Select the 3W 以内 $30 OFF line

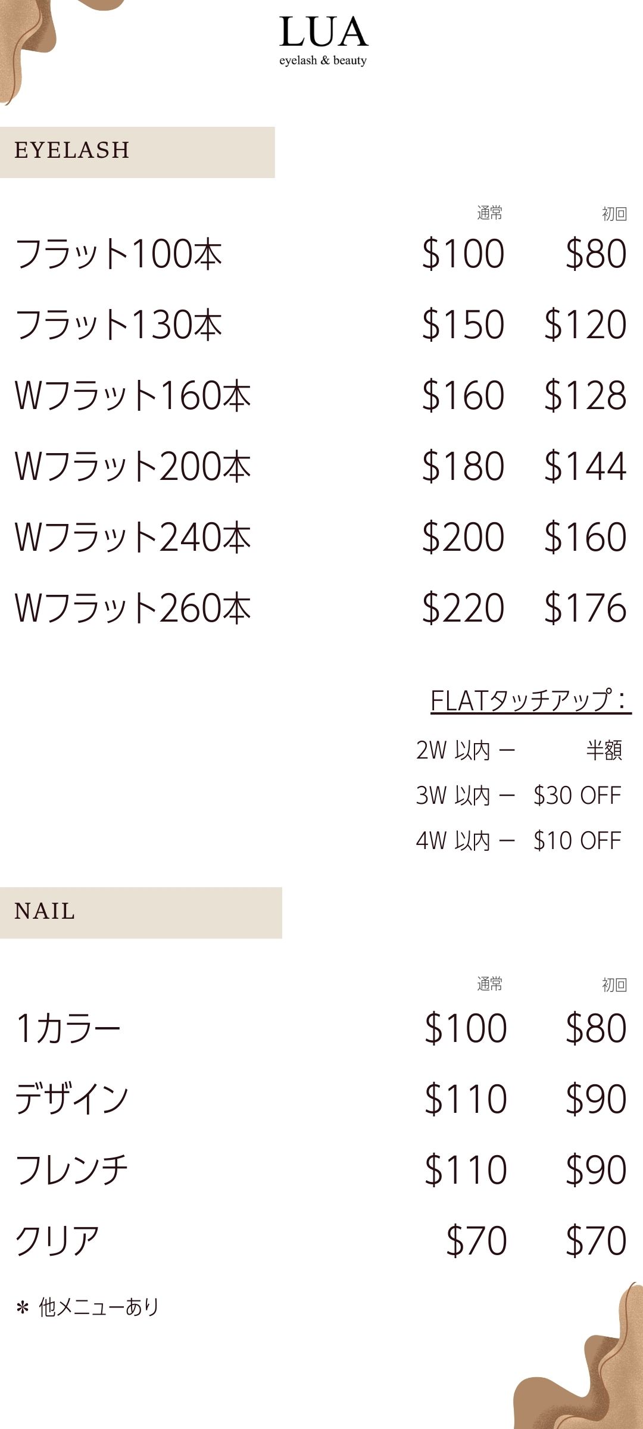[x=518, y=795]
